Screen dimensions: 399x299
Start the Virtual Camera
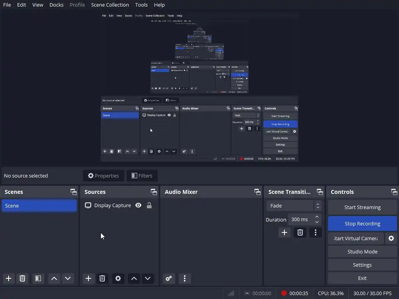coord(356,239)
